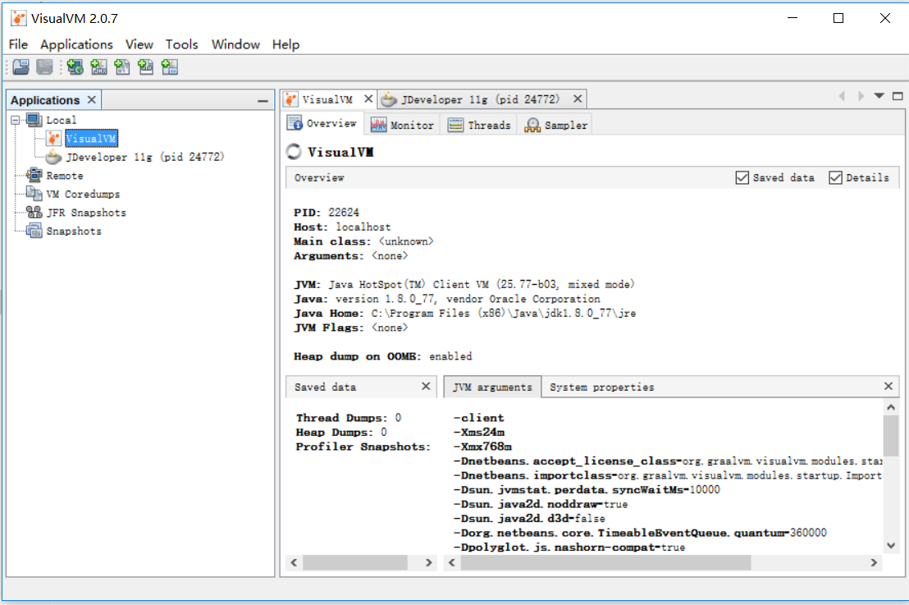Switch to the Monitor tab

402,125
